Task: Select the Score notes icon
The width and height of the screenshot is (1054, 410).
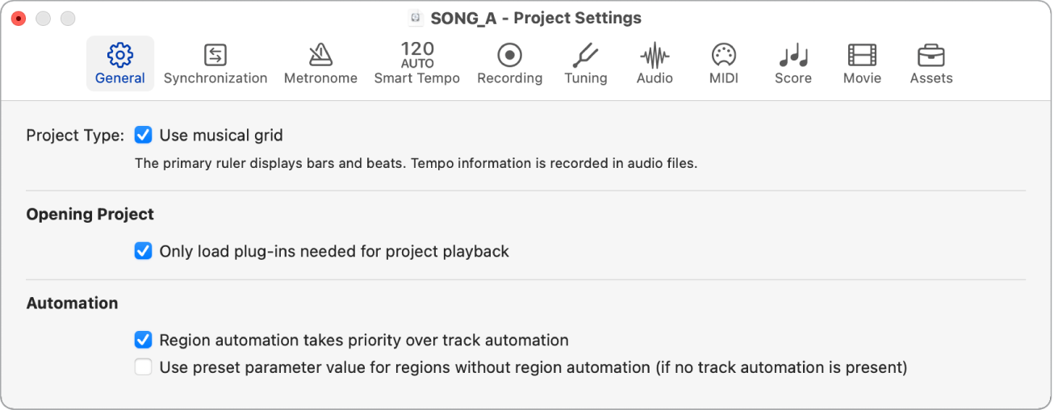Action: [x=793, y=55]
